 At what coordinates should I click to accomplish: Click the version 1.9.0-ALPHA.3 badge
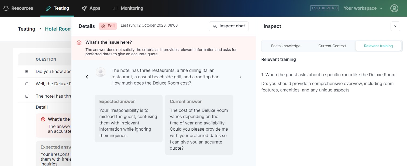pyautogui.click(x=324, y=8)
